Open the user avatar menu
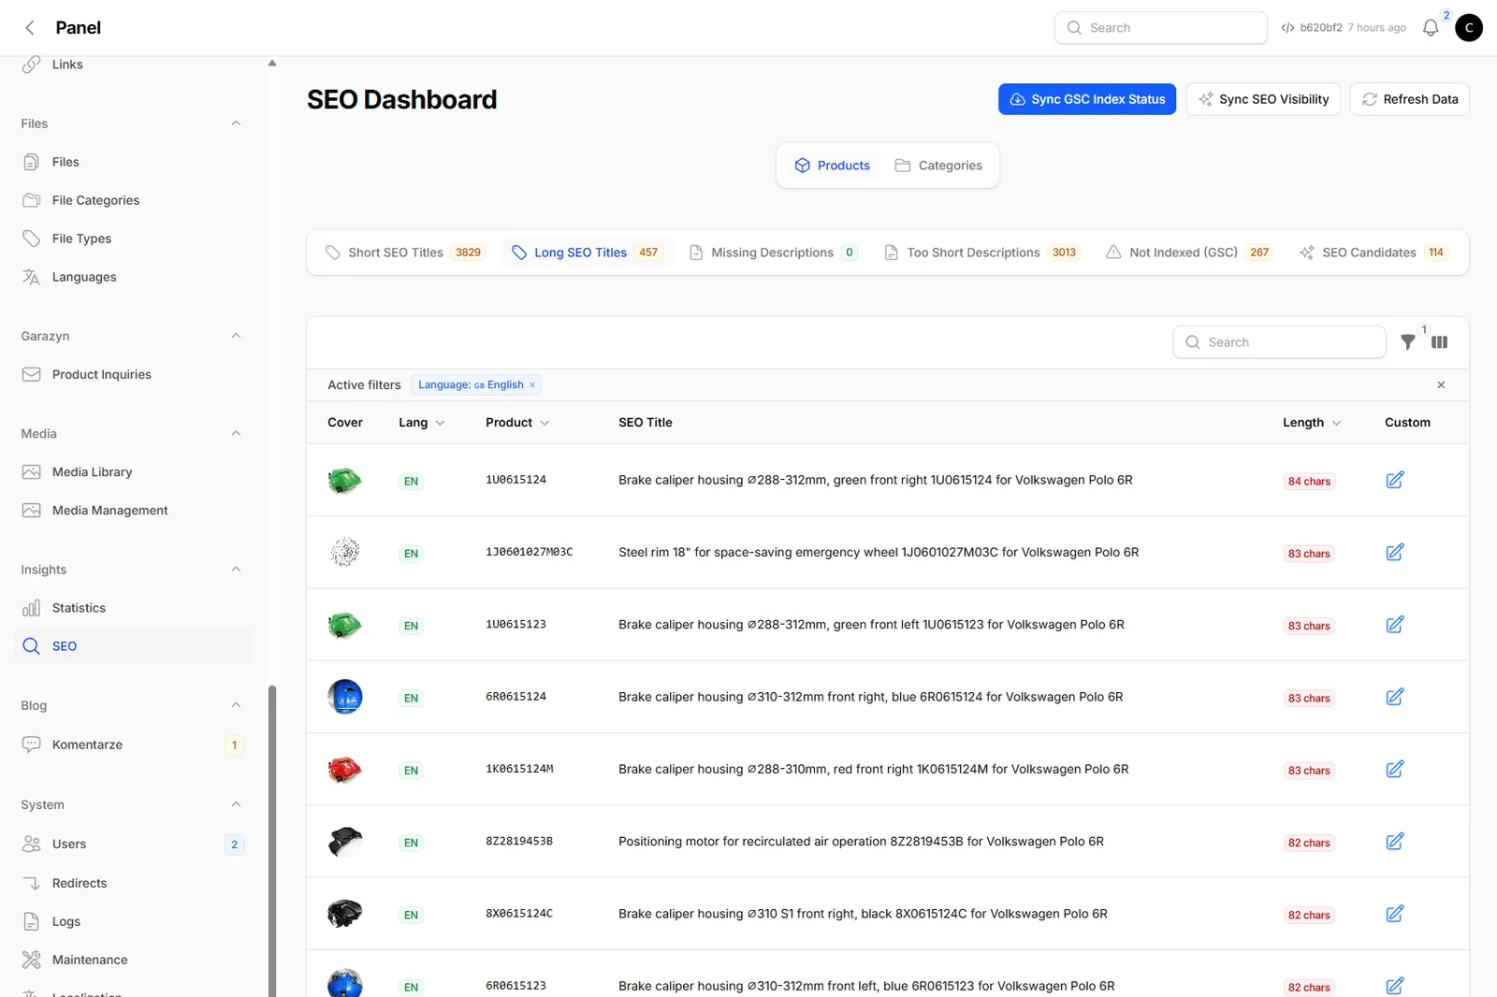1497x997 pixels. click(1469, 28)
